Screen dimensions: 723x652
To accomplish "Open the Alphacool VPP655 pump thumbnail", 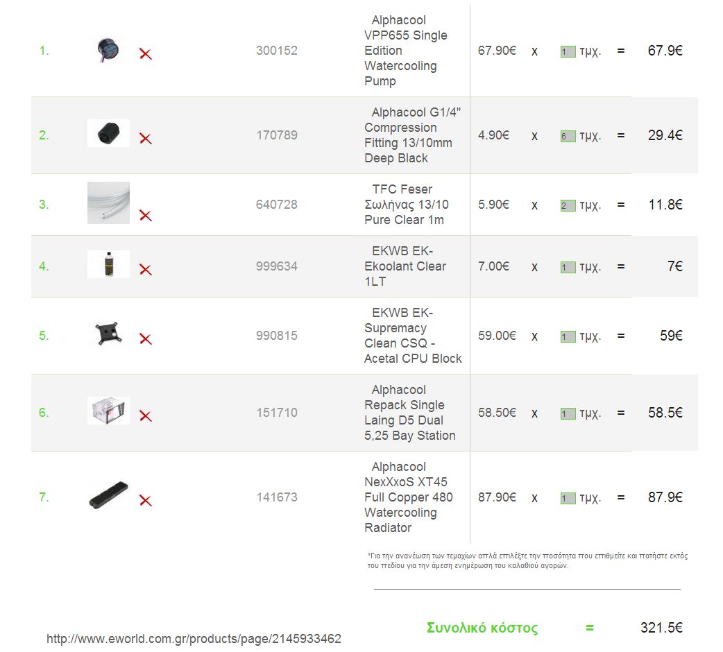I will coord(108,49).
